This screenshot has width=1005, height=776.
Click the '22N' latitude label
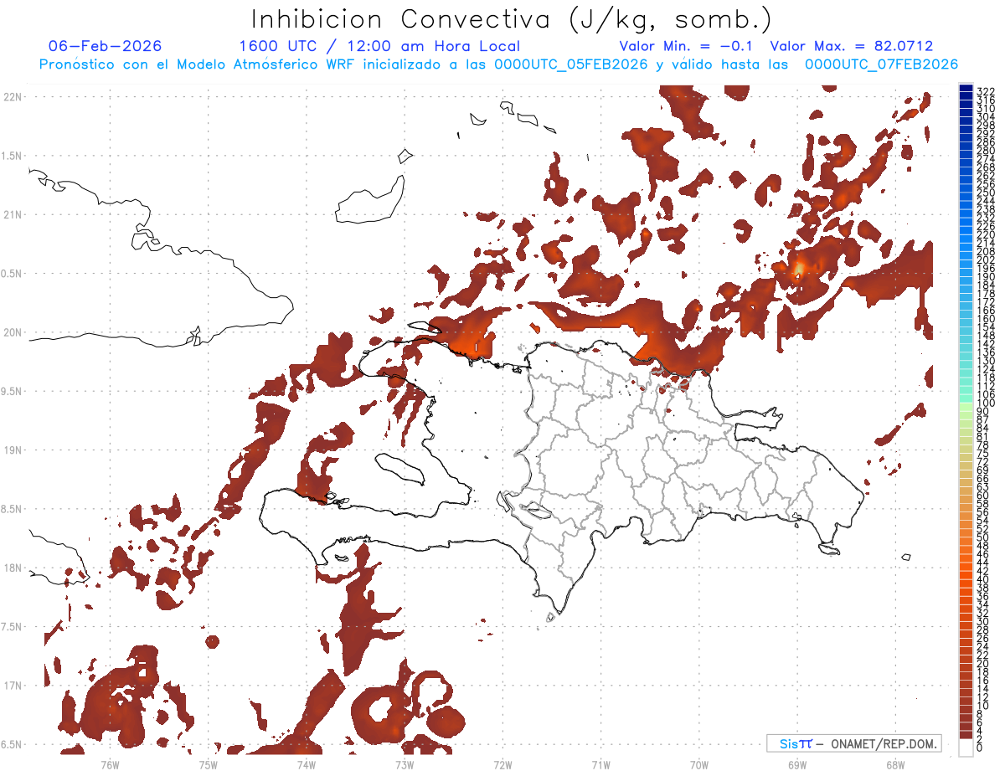13,96
